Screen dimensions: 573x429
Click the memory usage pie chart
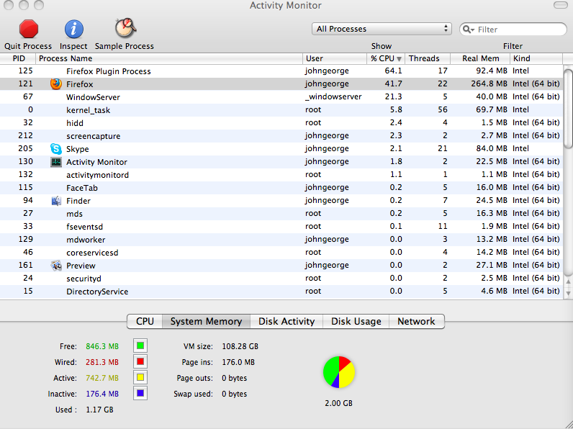tap(339, 372)
